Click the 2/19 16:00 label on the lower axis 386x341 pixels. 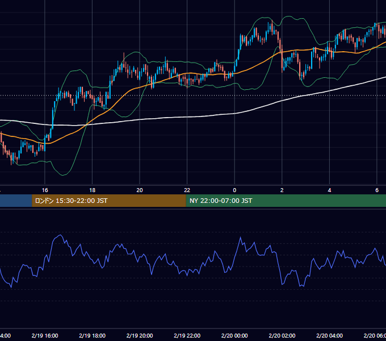tap(45, 335)
